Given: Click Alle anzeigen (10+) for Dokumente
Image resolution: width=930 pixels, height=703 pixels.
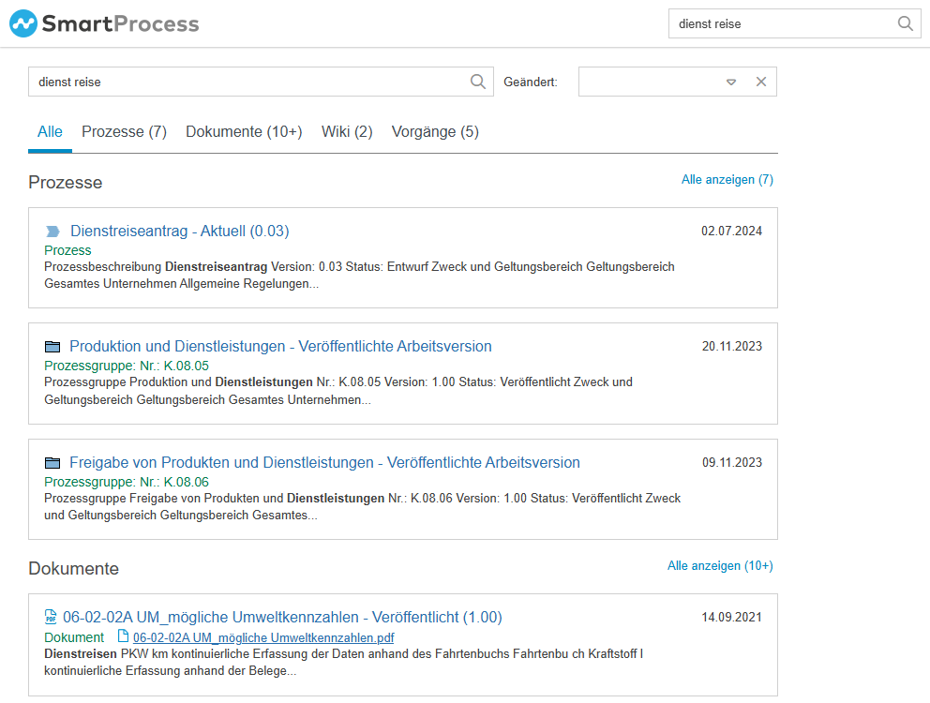Looking at the screenshot, I should click(x=720, y=565).
